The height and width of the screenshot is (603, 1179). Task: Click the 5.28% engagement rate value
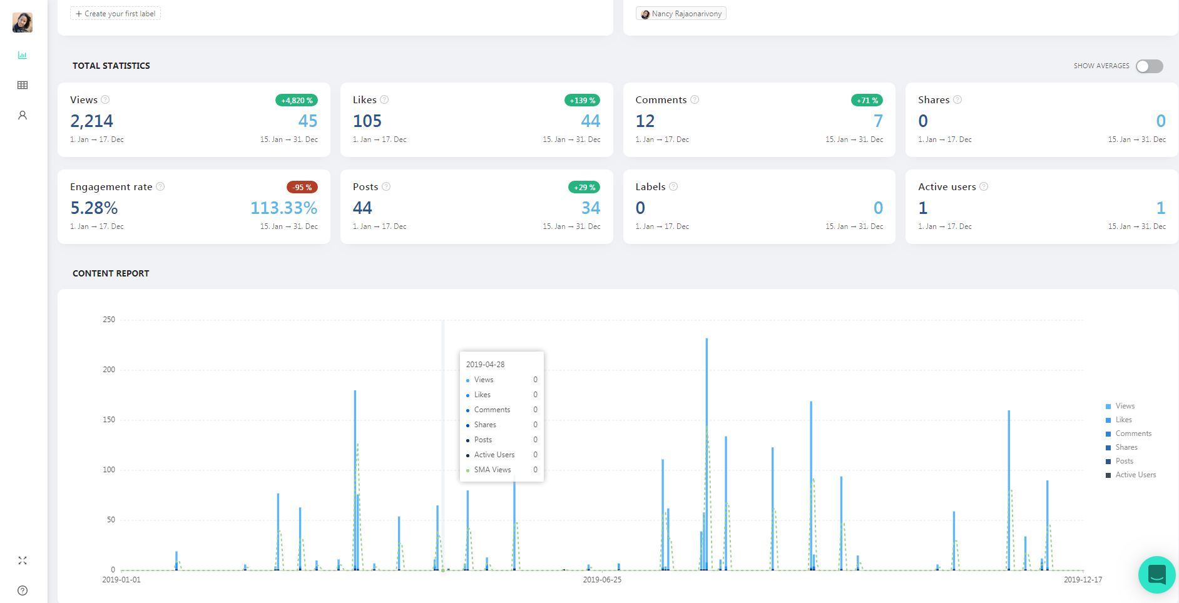click(x=94, y=208)
